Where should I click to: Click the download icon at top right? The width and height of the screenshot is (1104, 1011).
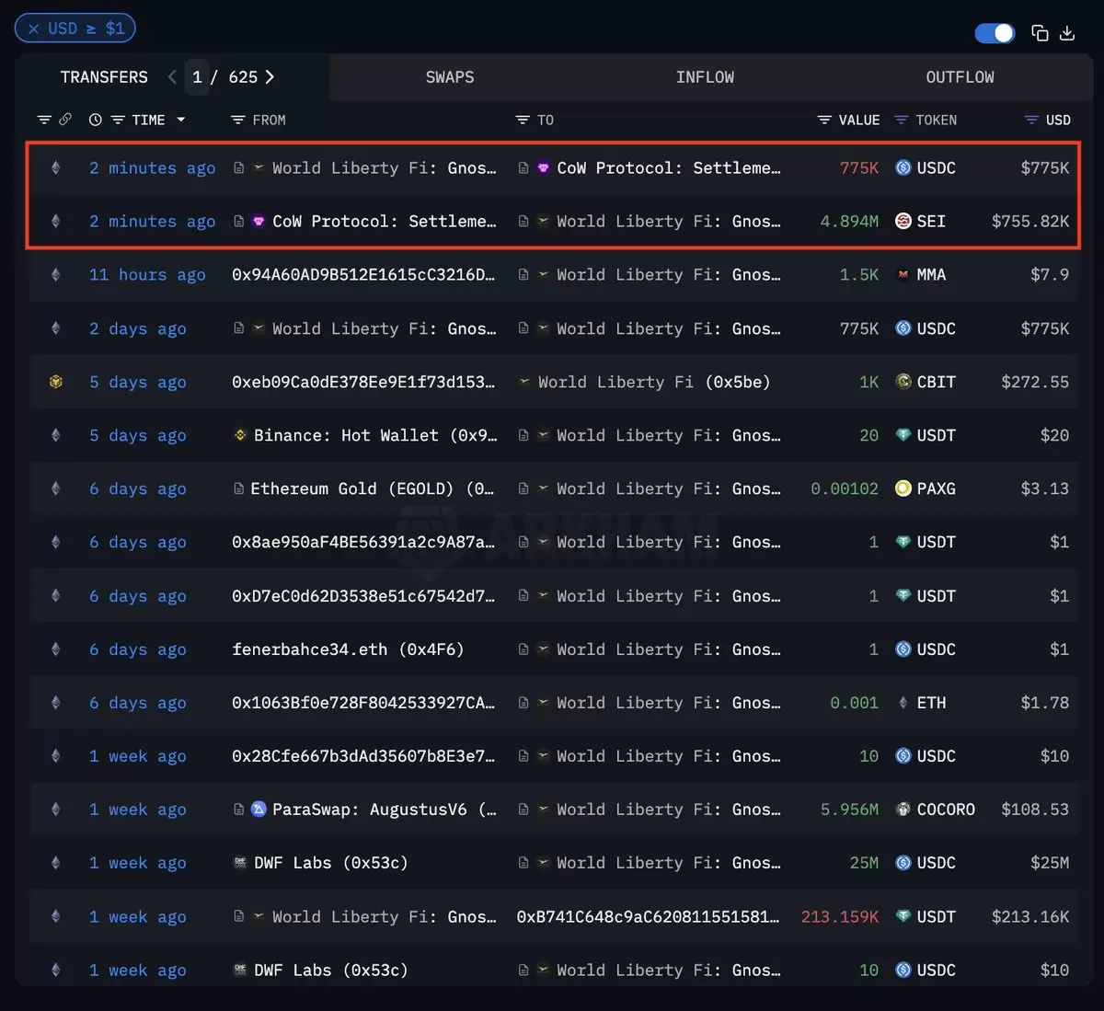click(x=1067, y=33)
